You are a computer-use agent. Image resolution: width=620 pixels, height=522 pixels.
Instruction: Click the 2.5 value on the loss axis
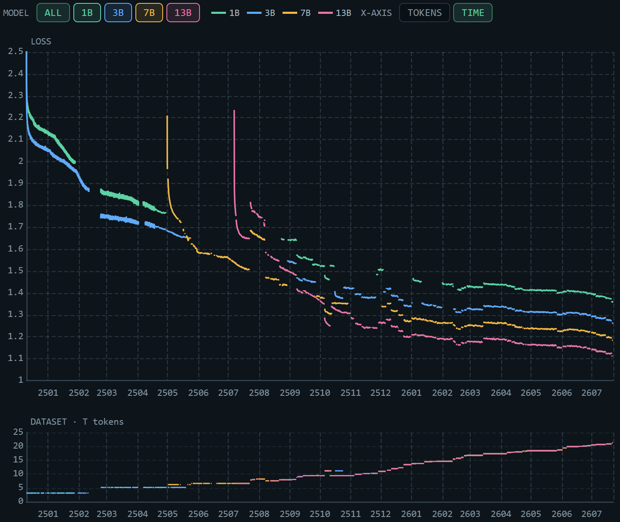[x=16, y=52]
